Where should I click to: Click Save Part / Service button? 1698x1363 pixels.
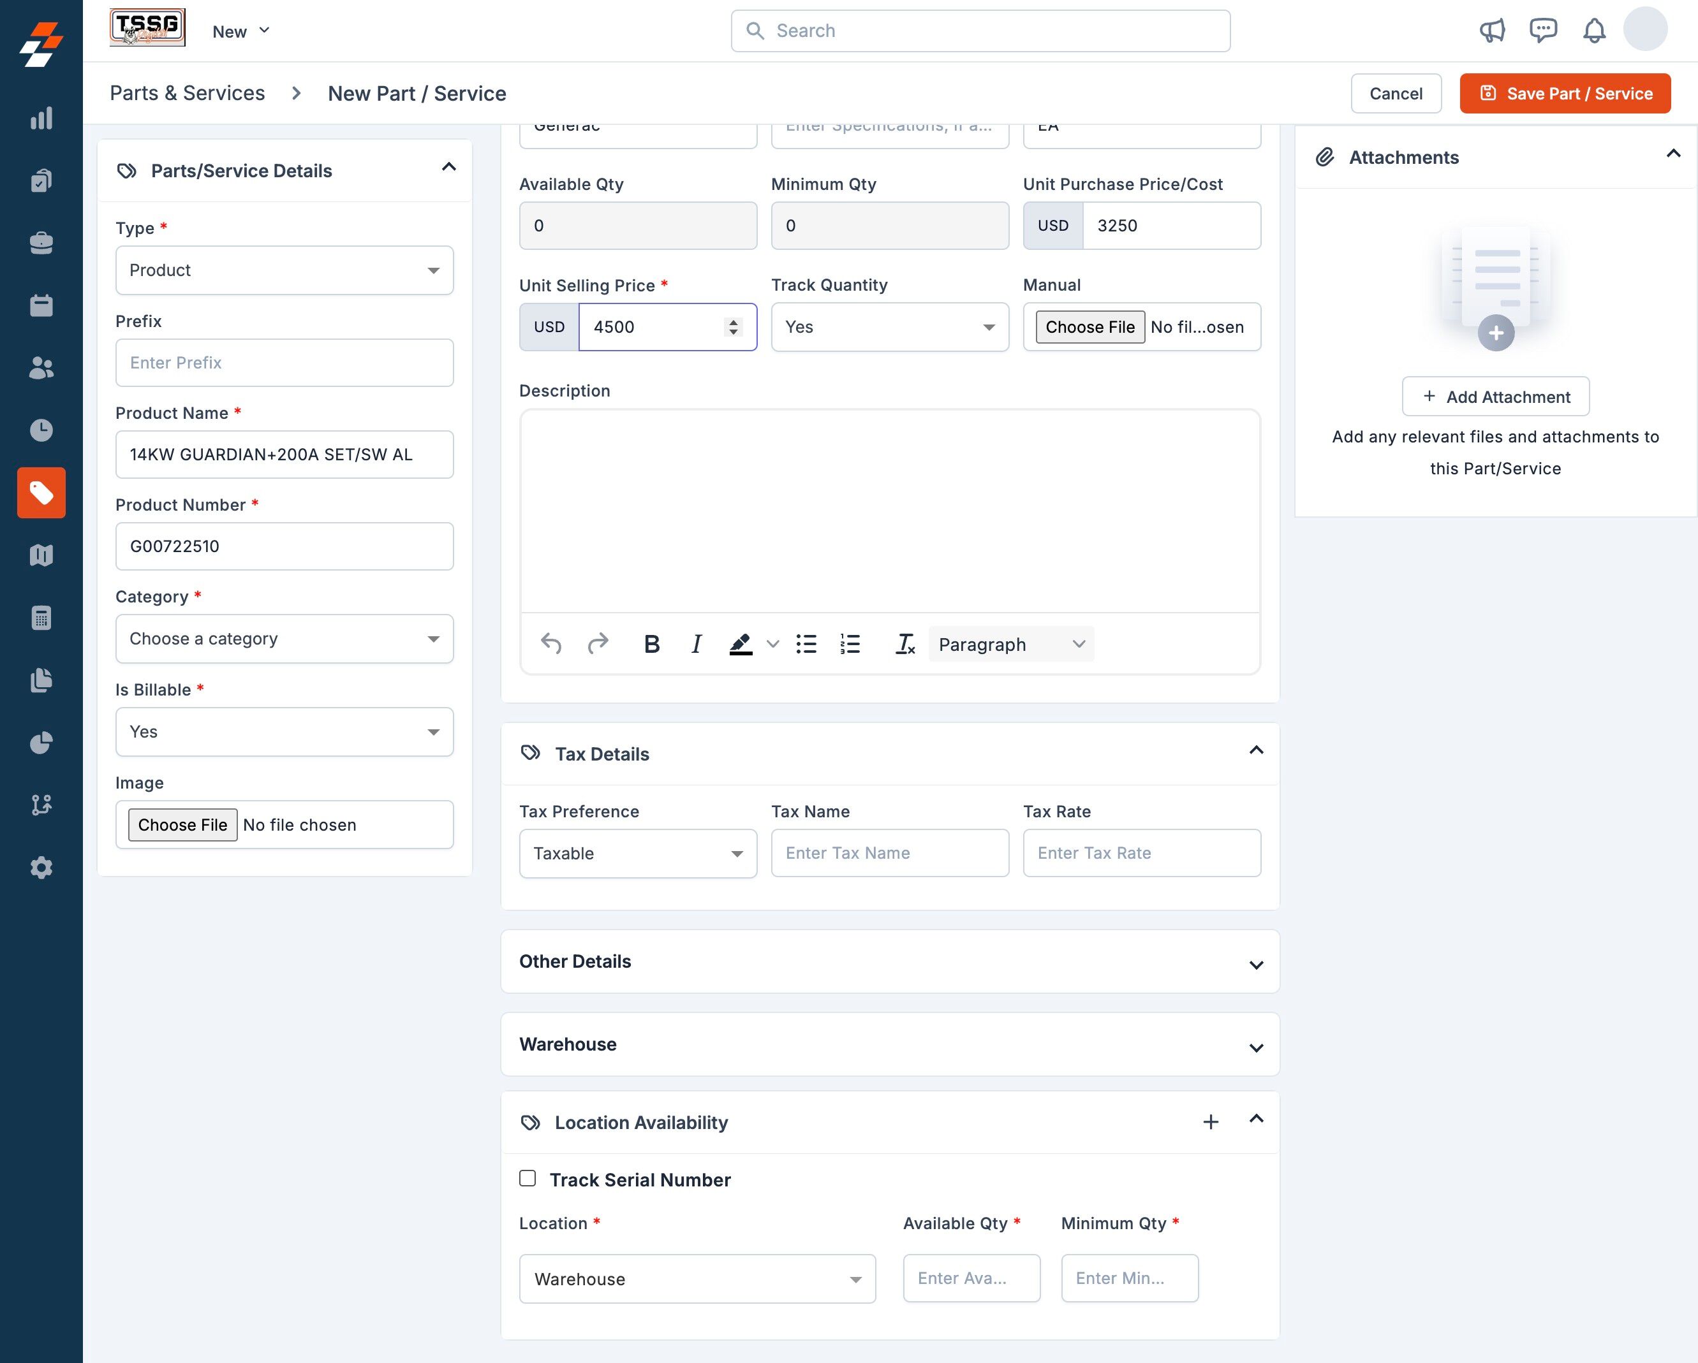tap(1565, 94)
